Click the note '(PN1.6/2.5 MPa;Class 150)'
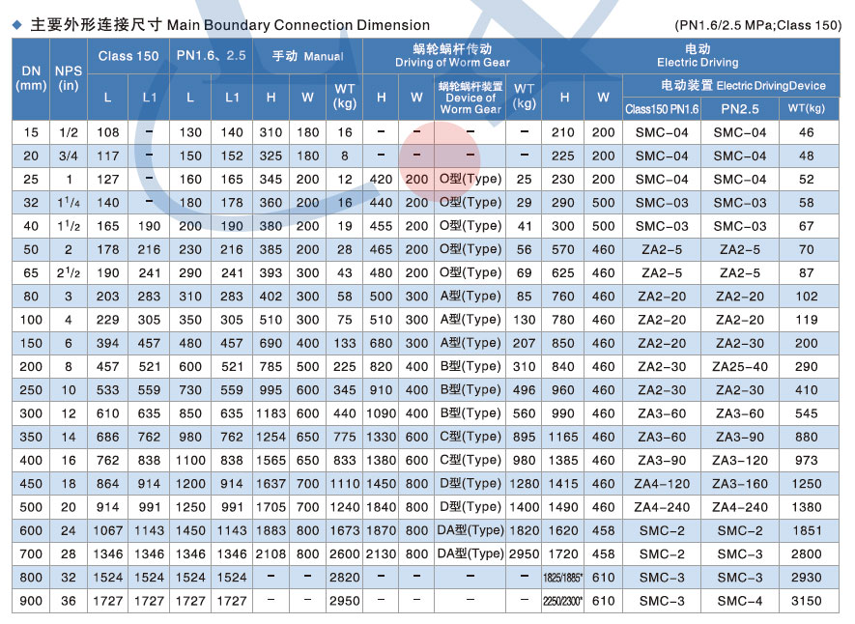Image resolution: width=855 pixels, height=624 pixels. click(758, 25)
